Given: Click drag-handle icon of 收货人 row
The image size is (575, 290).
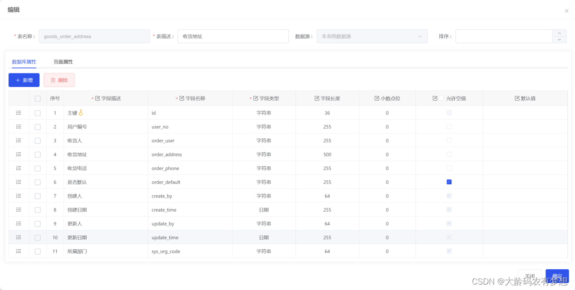Looking at the screenshot, I should [x=19, y=140].
